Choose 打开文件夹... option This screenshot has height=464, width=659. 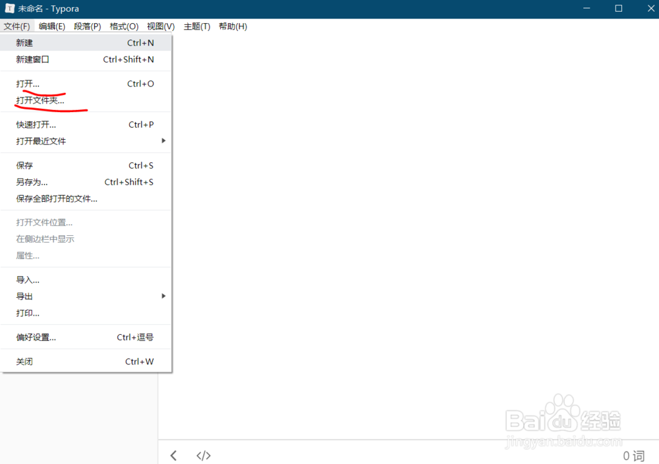pos(86,100)
